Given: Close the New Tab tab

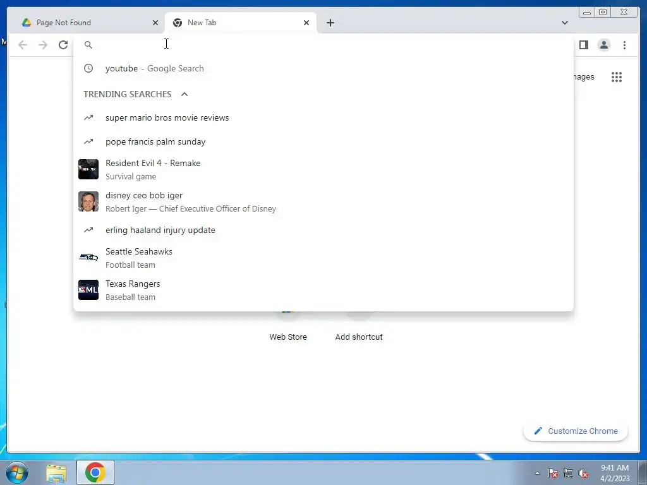Looking at the screenshot, I should tap(306, 23).
